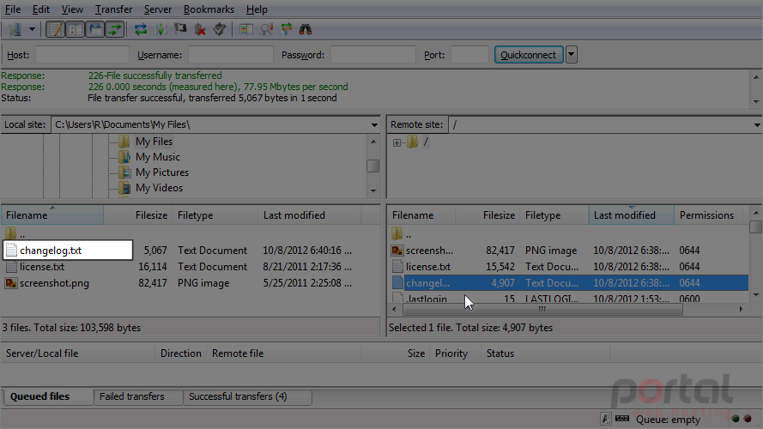Open the View menu

click(72, 9)
